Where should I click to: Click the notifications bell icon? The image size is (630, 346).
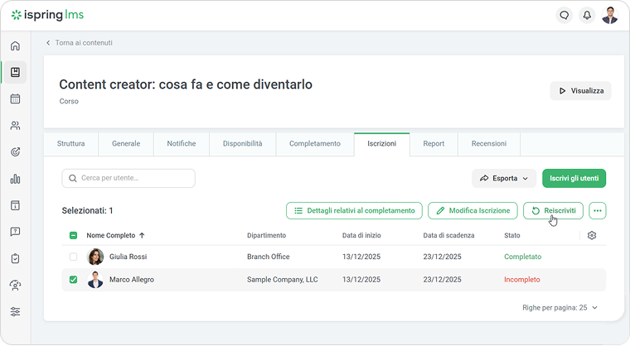[x=587, y=15]
